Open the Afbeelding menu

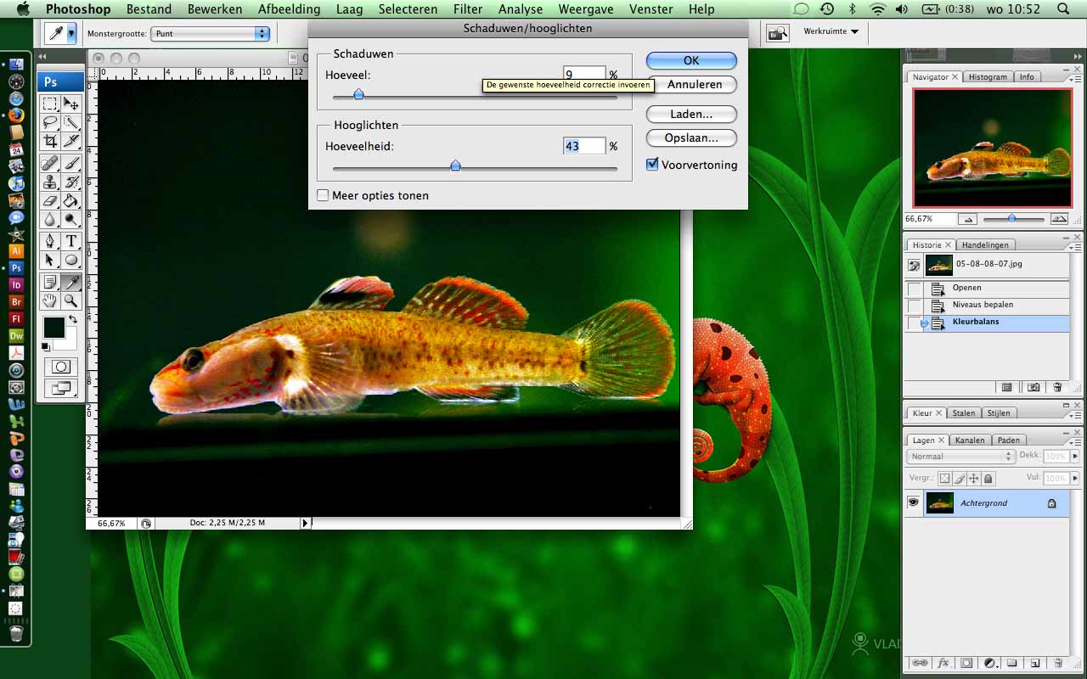290,9
